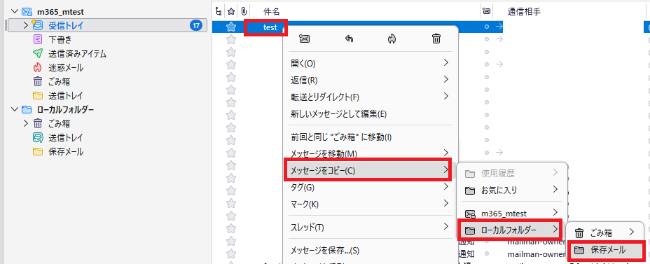Open ローカルフォルダー in copy submenu
Screen dimensions: 650x264
(511, 230)
